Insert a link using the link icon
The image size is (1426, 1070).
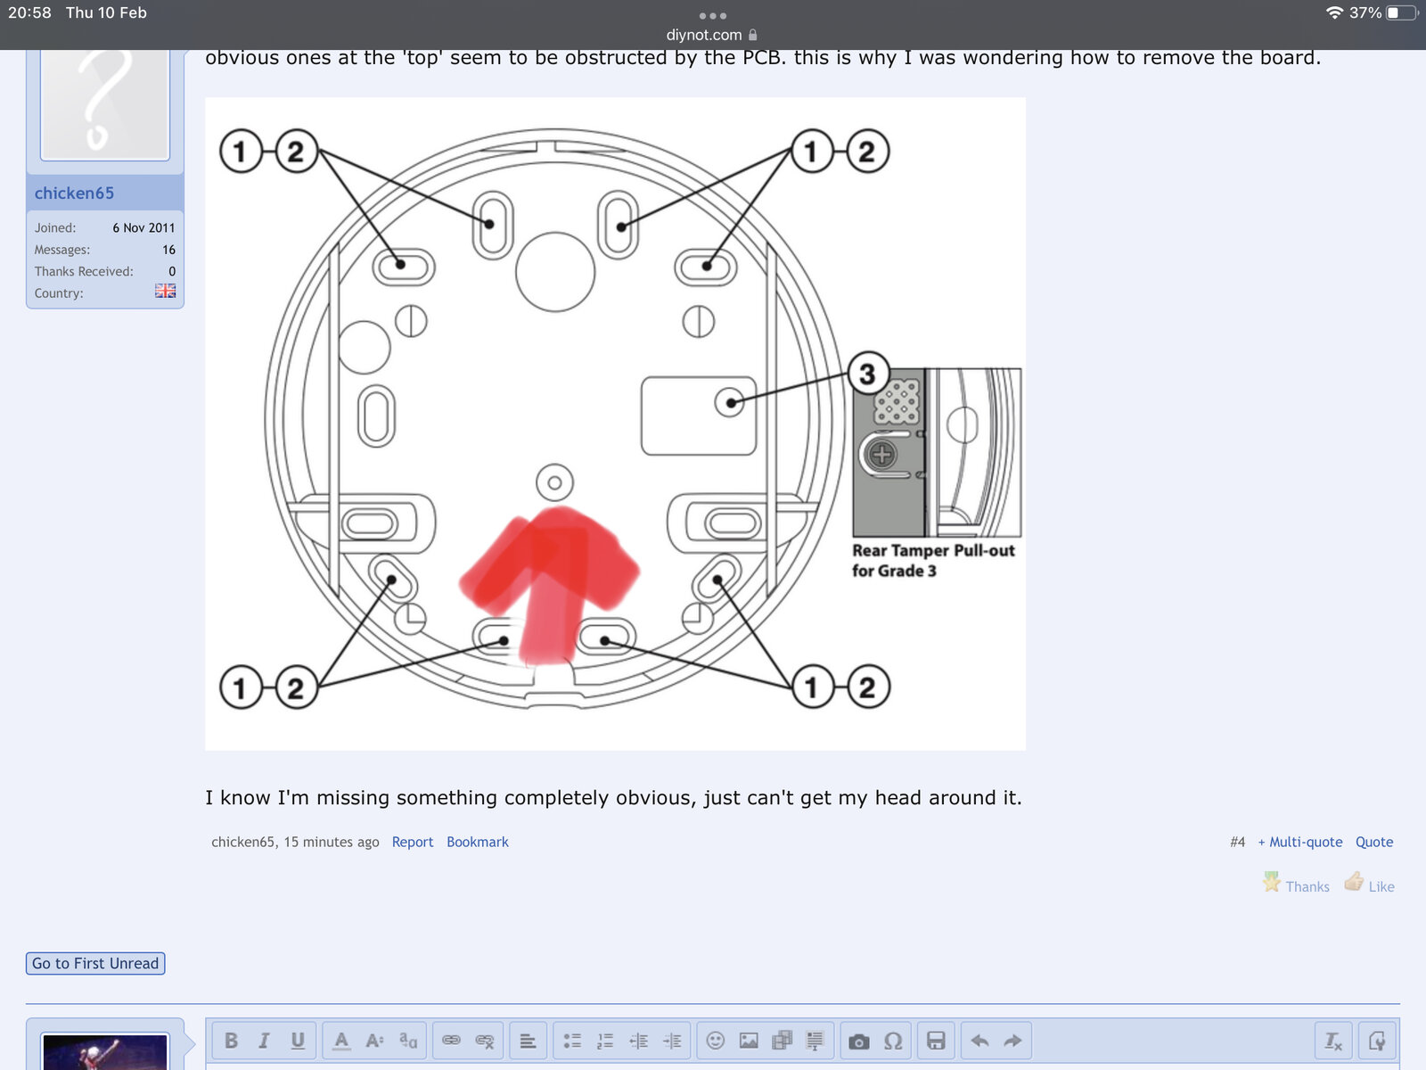point(451,1040)
